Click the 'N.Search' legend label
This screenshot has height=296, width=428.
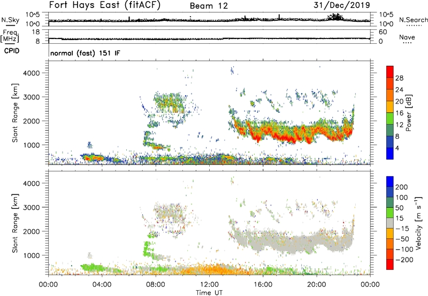tap(413, 20)
